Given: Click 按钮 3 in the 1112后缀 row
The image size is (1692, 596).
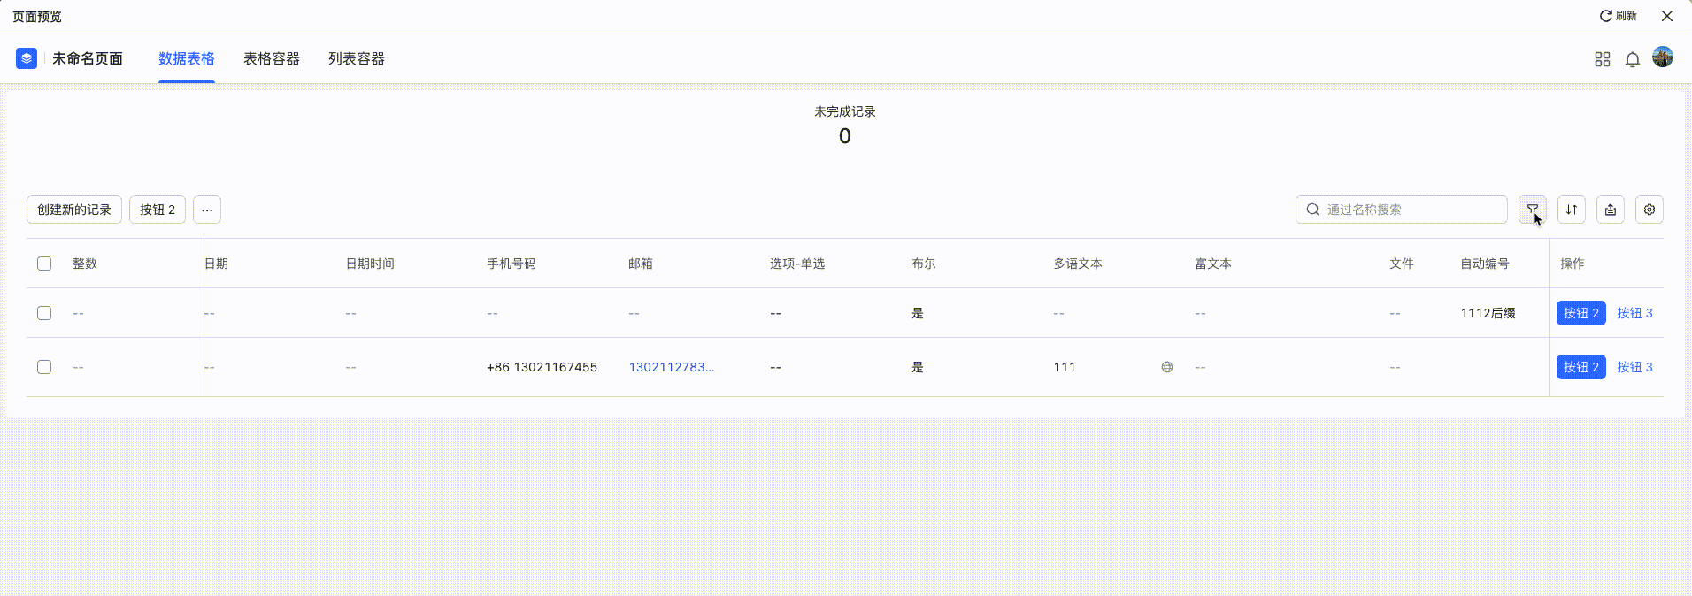Looking at the screenshot, I should coord(1635,313).
